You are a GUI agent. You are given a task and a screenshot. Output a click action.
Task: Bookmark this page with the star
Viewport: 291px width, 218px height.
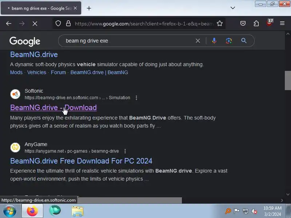pyautogui.click(x=220, y=24)
